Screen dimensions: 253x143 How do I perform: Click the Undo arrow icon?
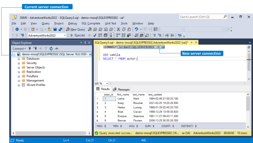[x=137, y=29]
